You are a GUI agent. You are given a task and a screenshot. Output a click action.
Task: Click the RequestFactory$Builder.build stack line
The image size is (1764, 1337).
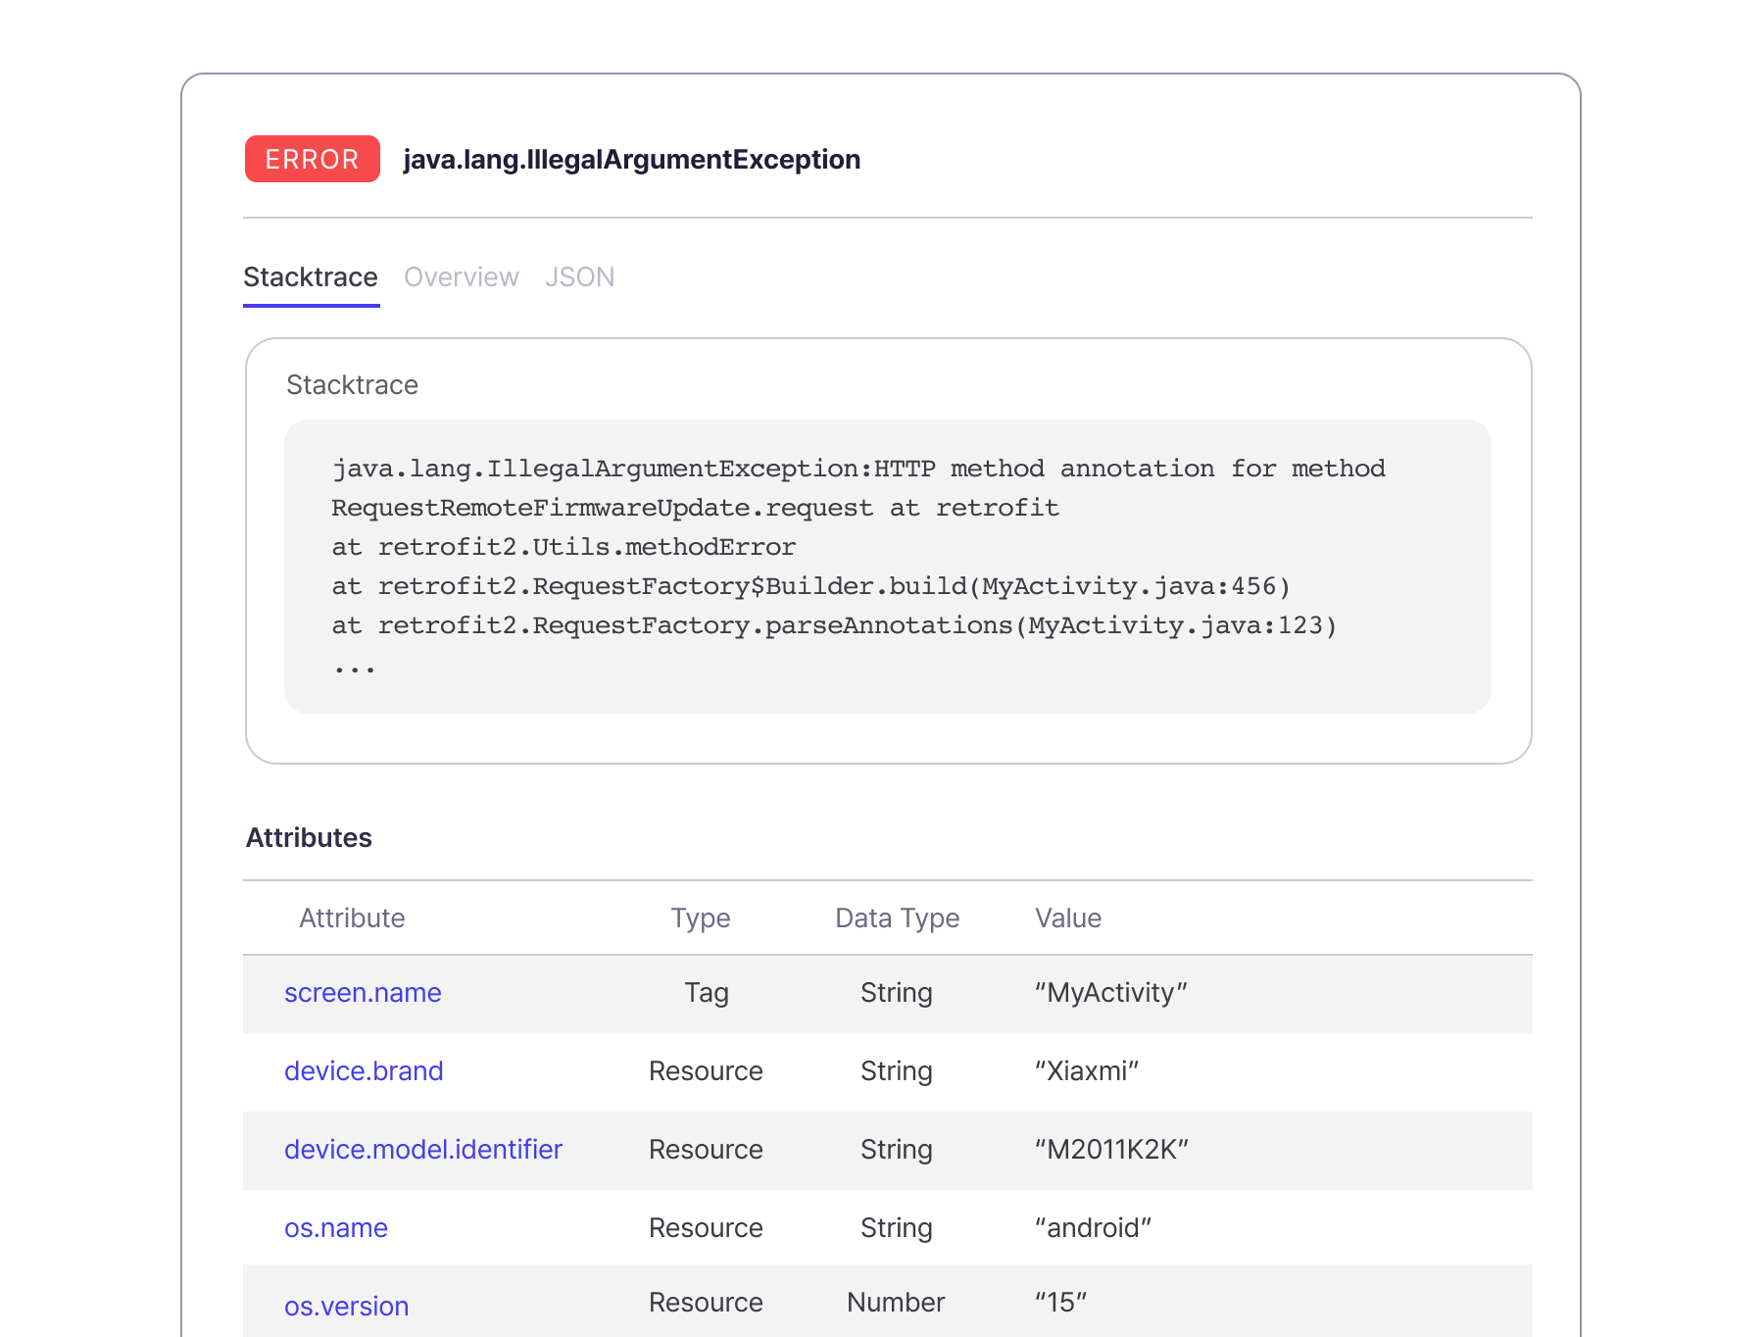point(811,586)
